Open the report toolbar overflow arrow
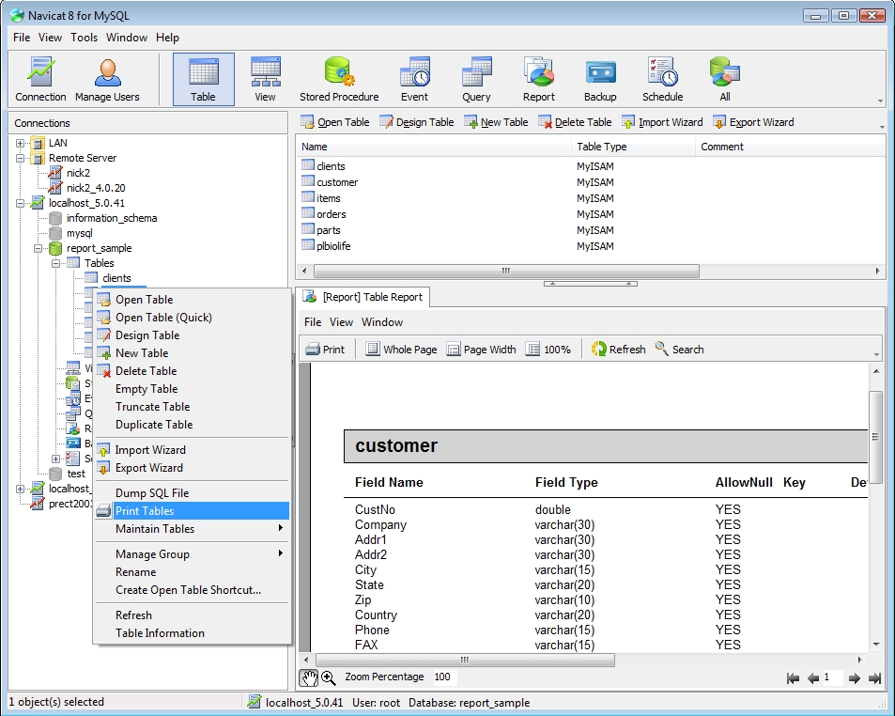Viewport: 895px width, 716px height. 877,354
